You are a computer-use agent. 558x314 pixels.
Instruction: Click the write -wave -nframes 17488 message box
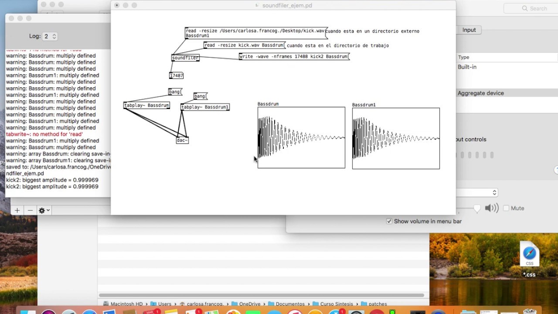tap(294, 56)
